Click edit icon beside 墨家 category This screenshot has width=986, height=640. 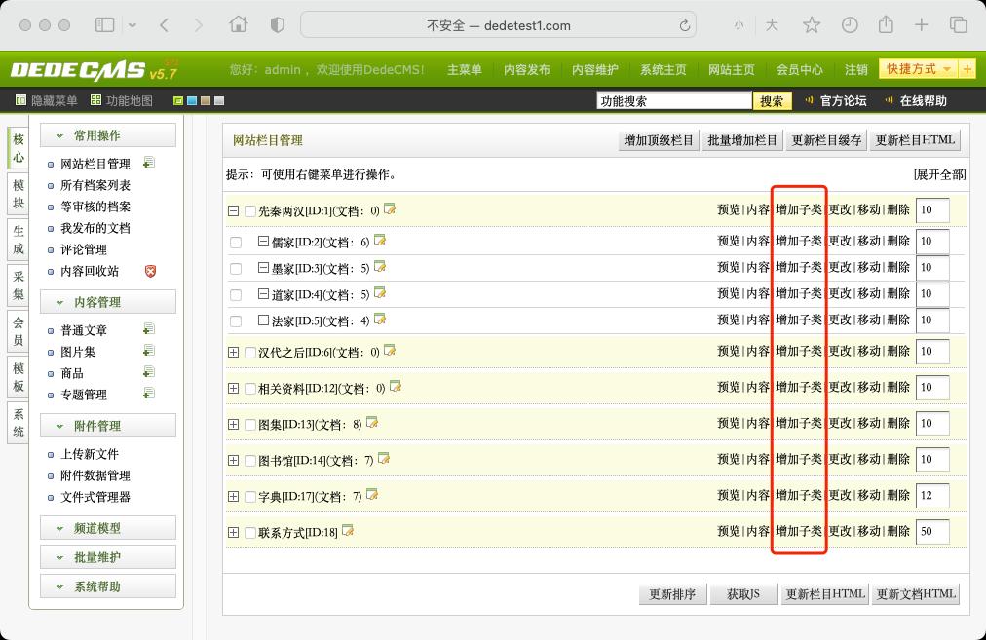[380, 267]
